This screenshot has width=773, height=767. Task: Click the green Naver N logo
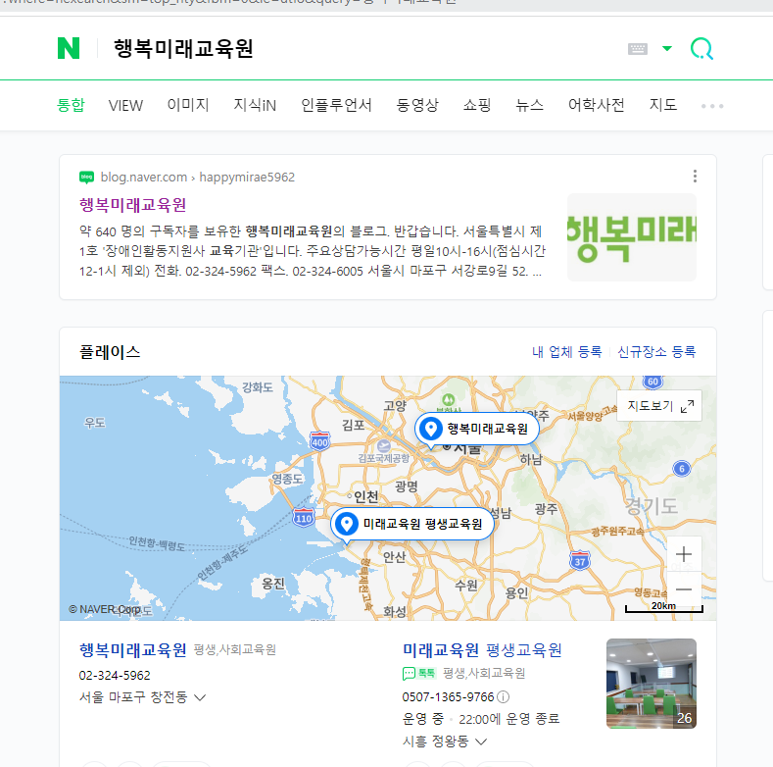pos(69,48)
